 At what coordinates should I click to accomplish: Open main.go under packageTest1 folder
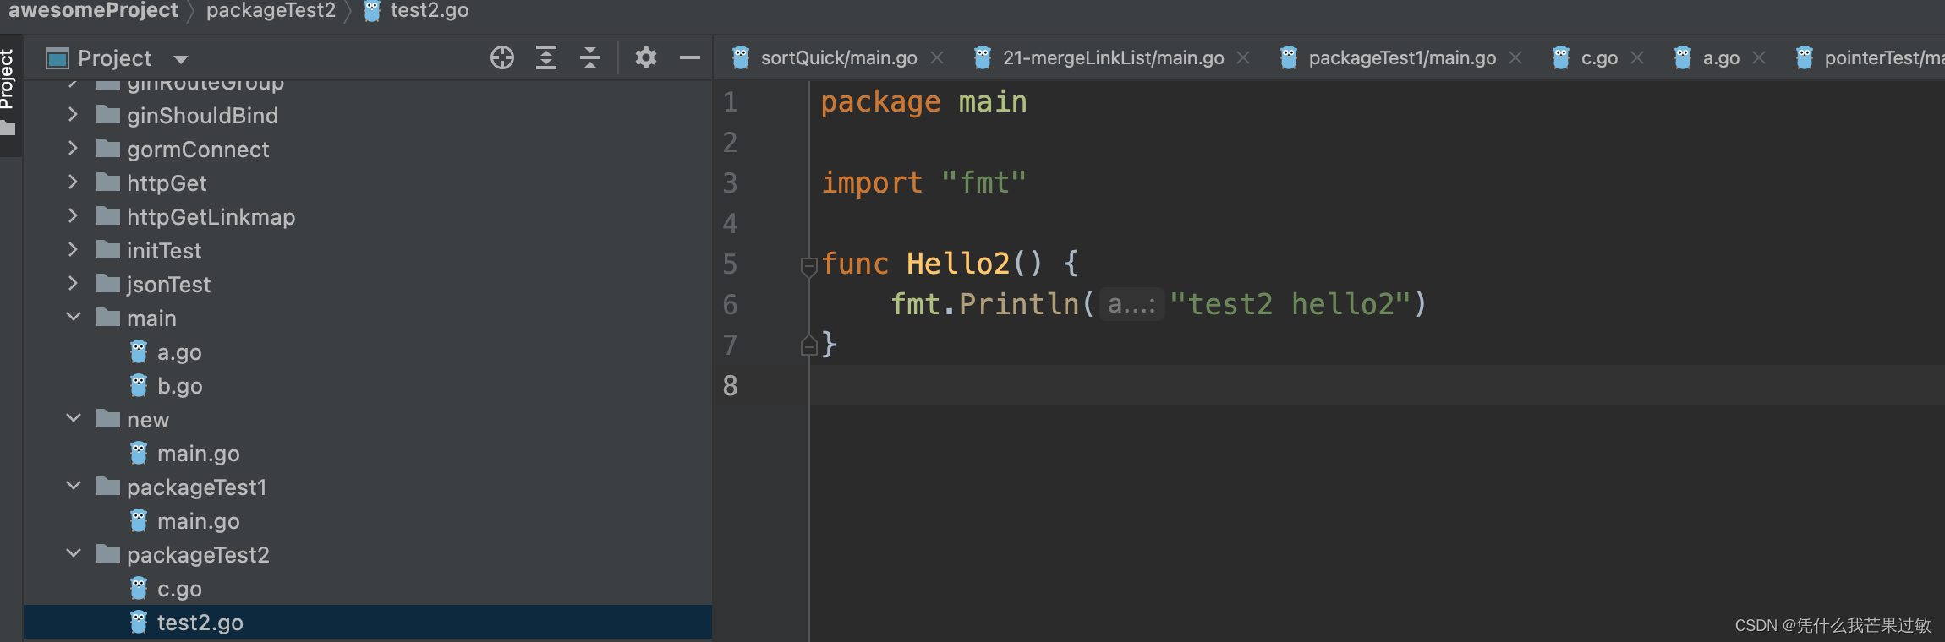pos(198,521)
